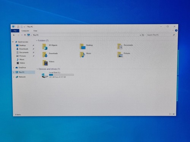This screenshot has width=190, height=142.
Task: Expand the Network tree node
Action: [x=14, y=77]
